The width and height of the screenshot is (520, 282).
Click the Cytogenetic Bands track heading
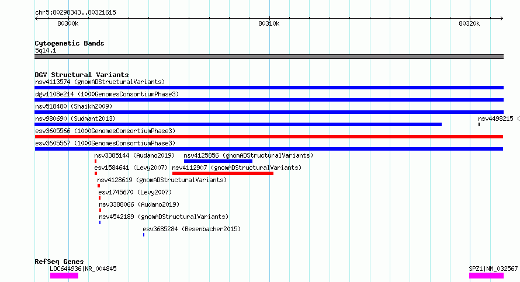(x=70, y=43)
